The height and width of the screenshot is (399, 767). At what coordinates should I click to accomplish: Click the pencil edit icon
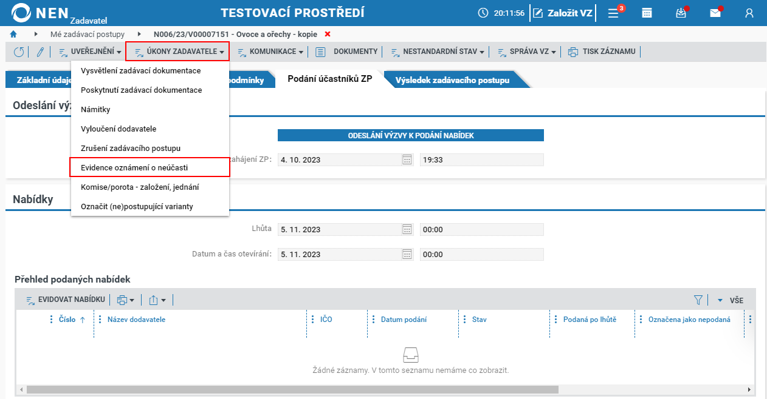[x=40, y=52]
